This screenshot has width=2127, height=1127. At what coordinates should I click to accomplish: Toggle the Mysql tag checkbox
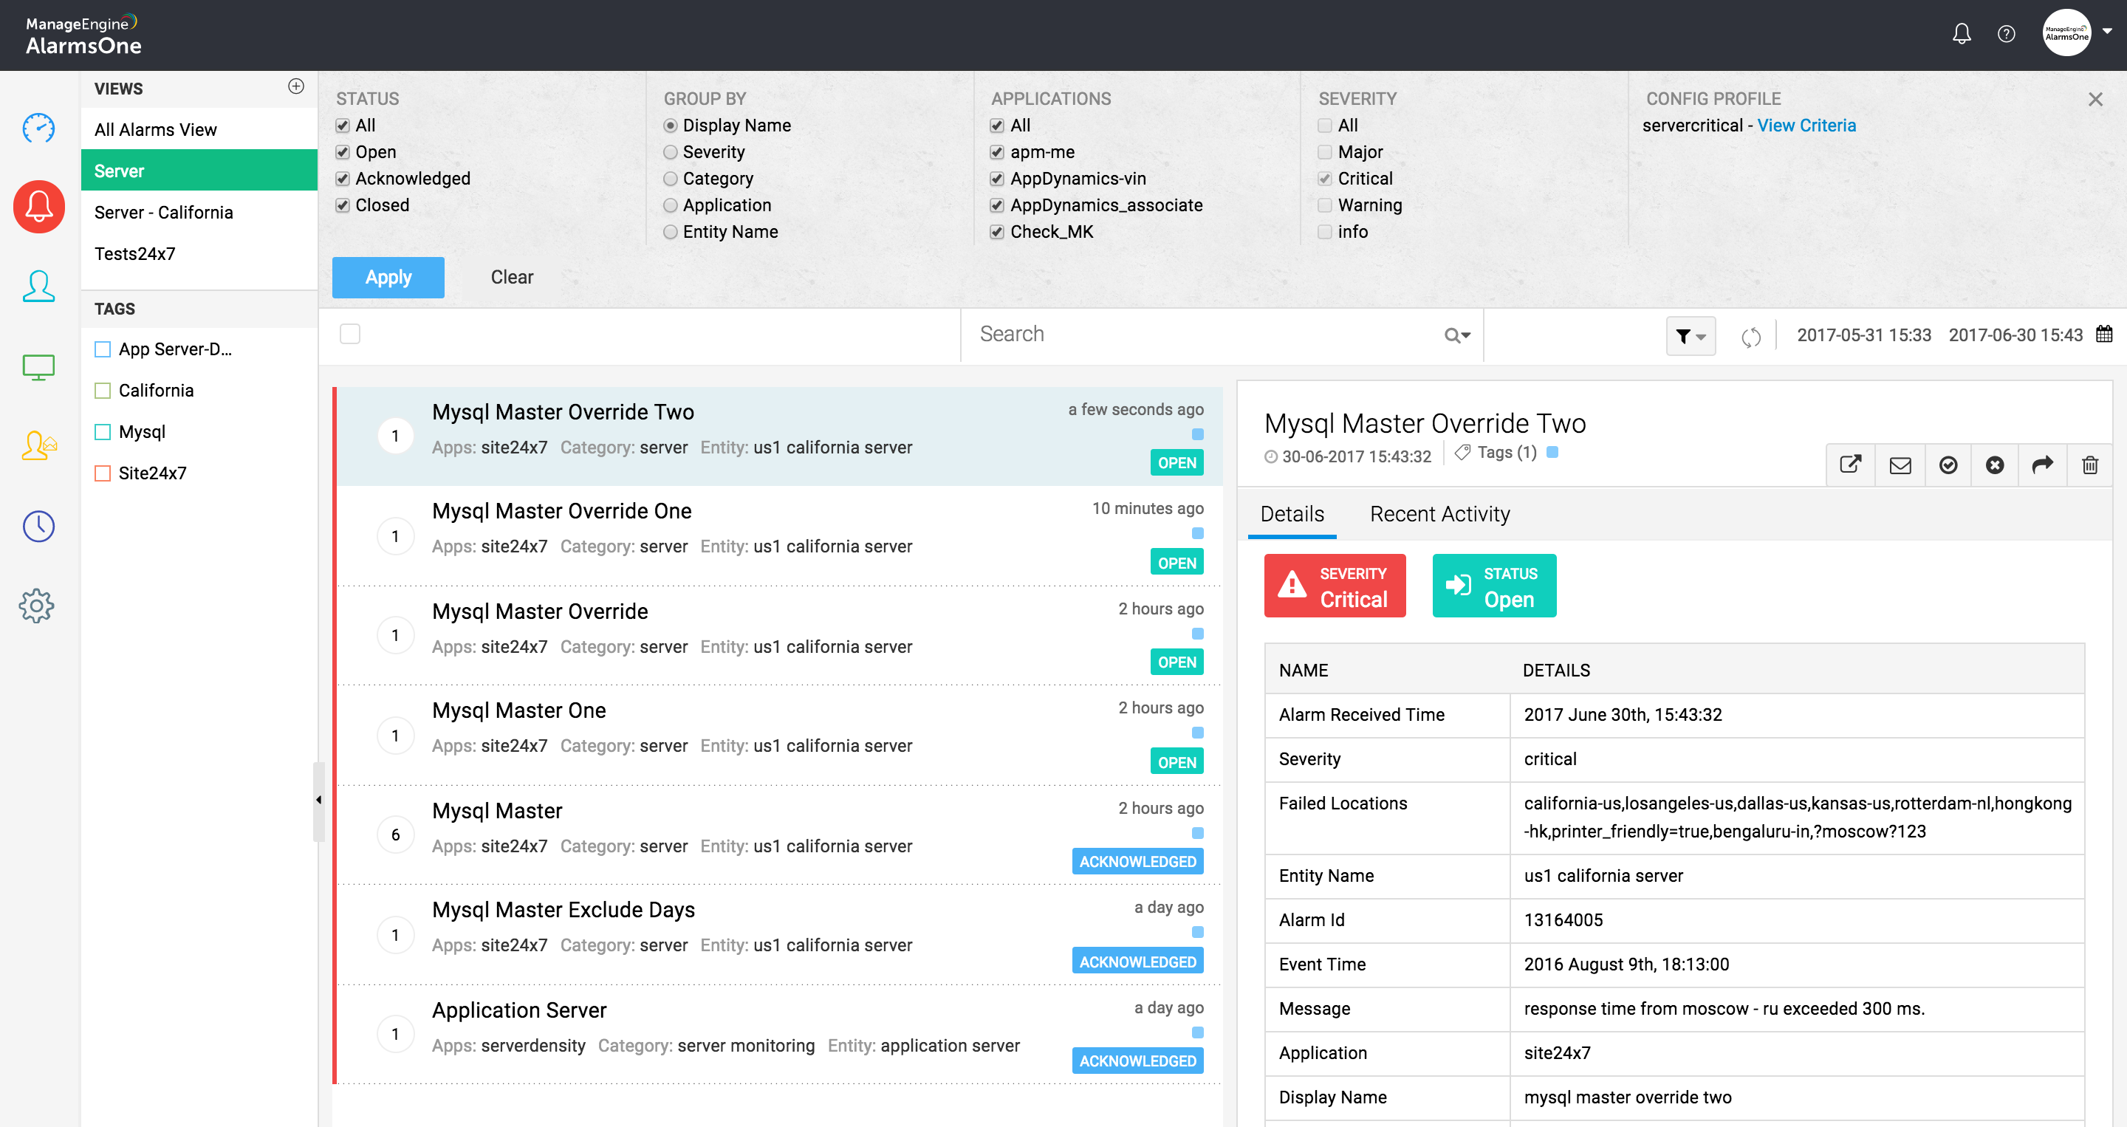point(103,432)
